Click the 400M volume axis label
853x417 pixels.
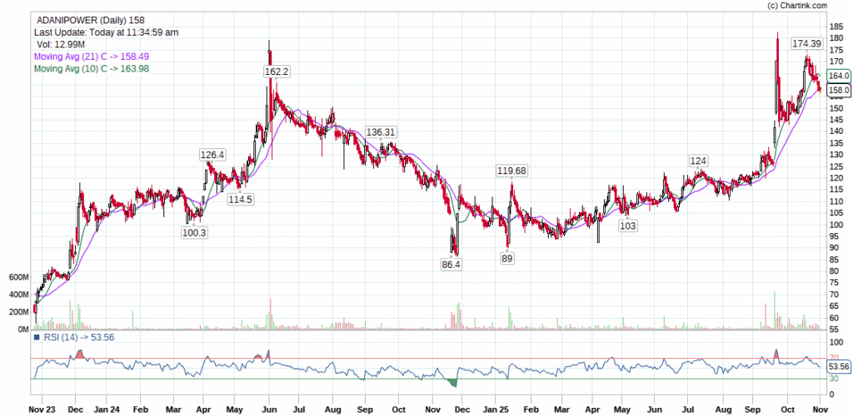click(18, 295)
